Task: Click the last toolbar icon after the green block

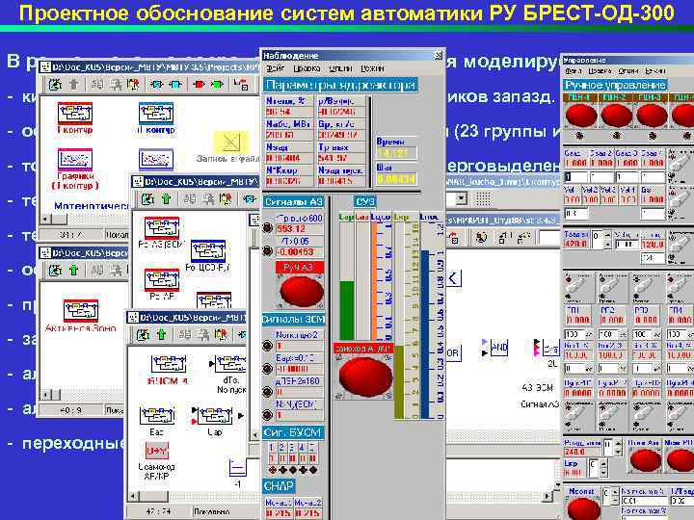Action: (x=241, y=84)
